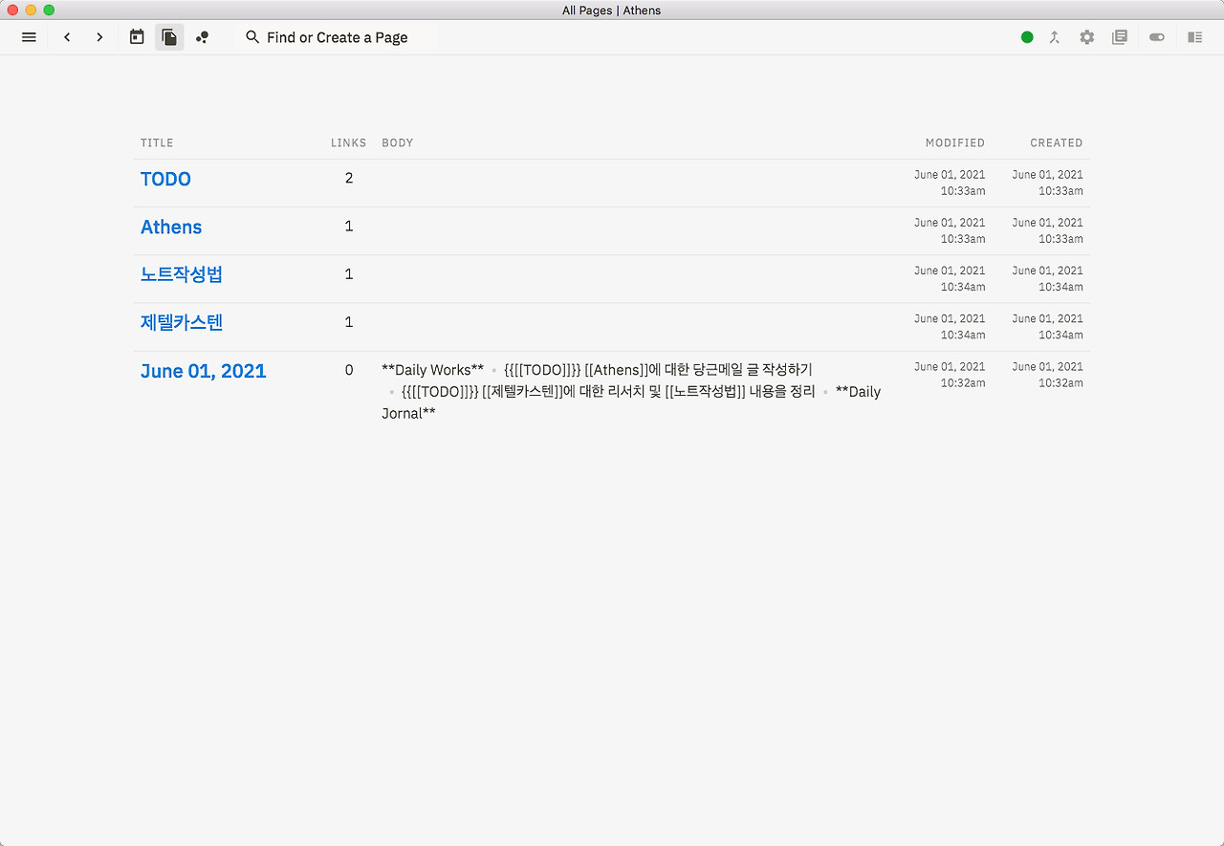1224x846 pixels.
Task: Close the Athens window with the red button
Action: (12, 10)
